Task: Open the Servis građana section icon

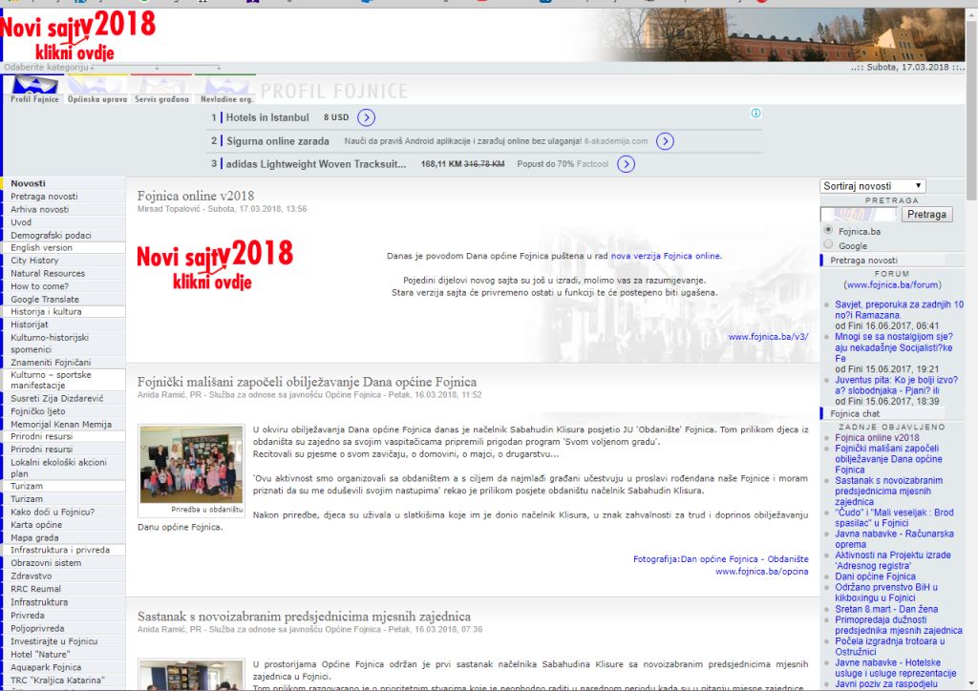Action: 161,84
